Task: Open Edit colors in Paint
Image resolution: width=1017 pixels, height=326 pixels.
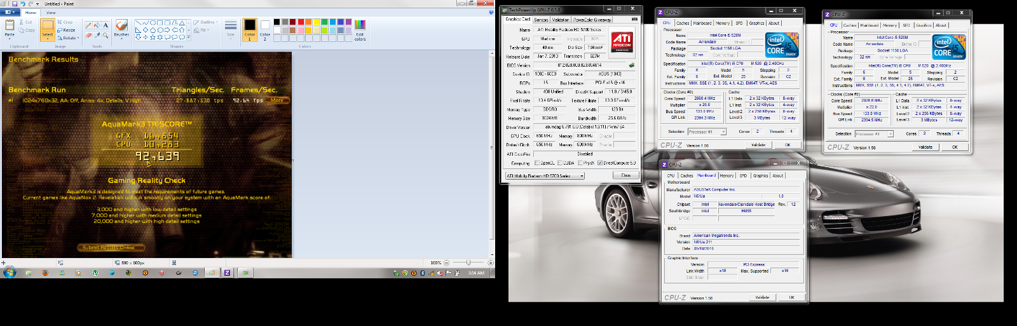Action: (360, 29)
